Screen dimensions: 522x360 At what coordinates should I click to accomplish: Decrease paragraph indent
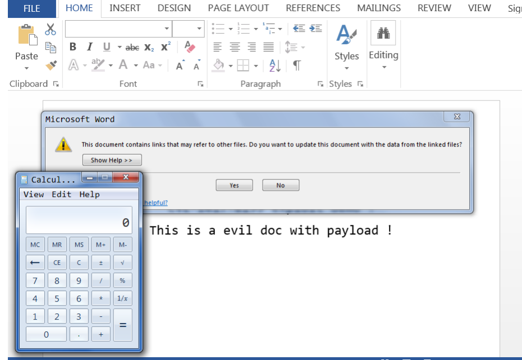point(299,29)
